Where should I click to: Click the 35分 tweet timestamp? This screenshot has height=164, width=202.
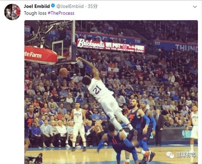coord(93,6)
